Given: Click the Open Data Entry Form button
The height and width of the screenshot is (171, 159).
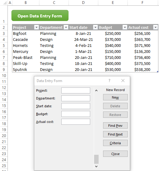Looking at the screenshot, I should click(x=40, y=16).
